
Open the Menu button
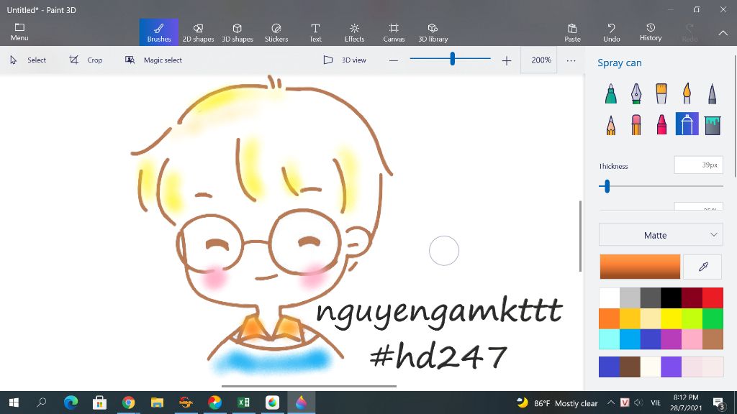[19, 32]
